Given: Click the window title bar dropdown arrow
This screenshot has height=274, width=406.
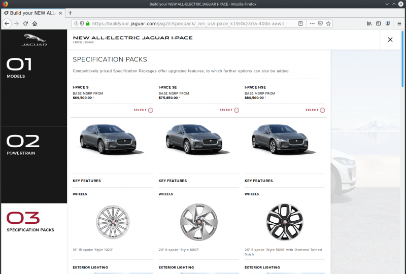Looking at the screenshot, I should [x=387, y=4].
